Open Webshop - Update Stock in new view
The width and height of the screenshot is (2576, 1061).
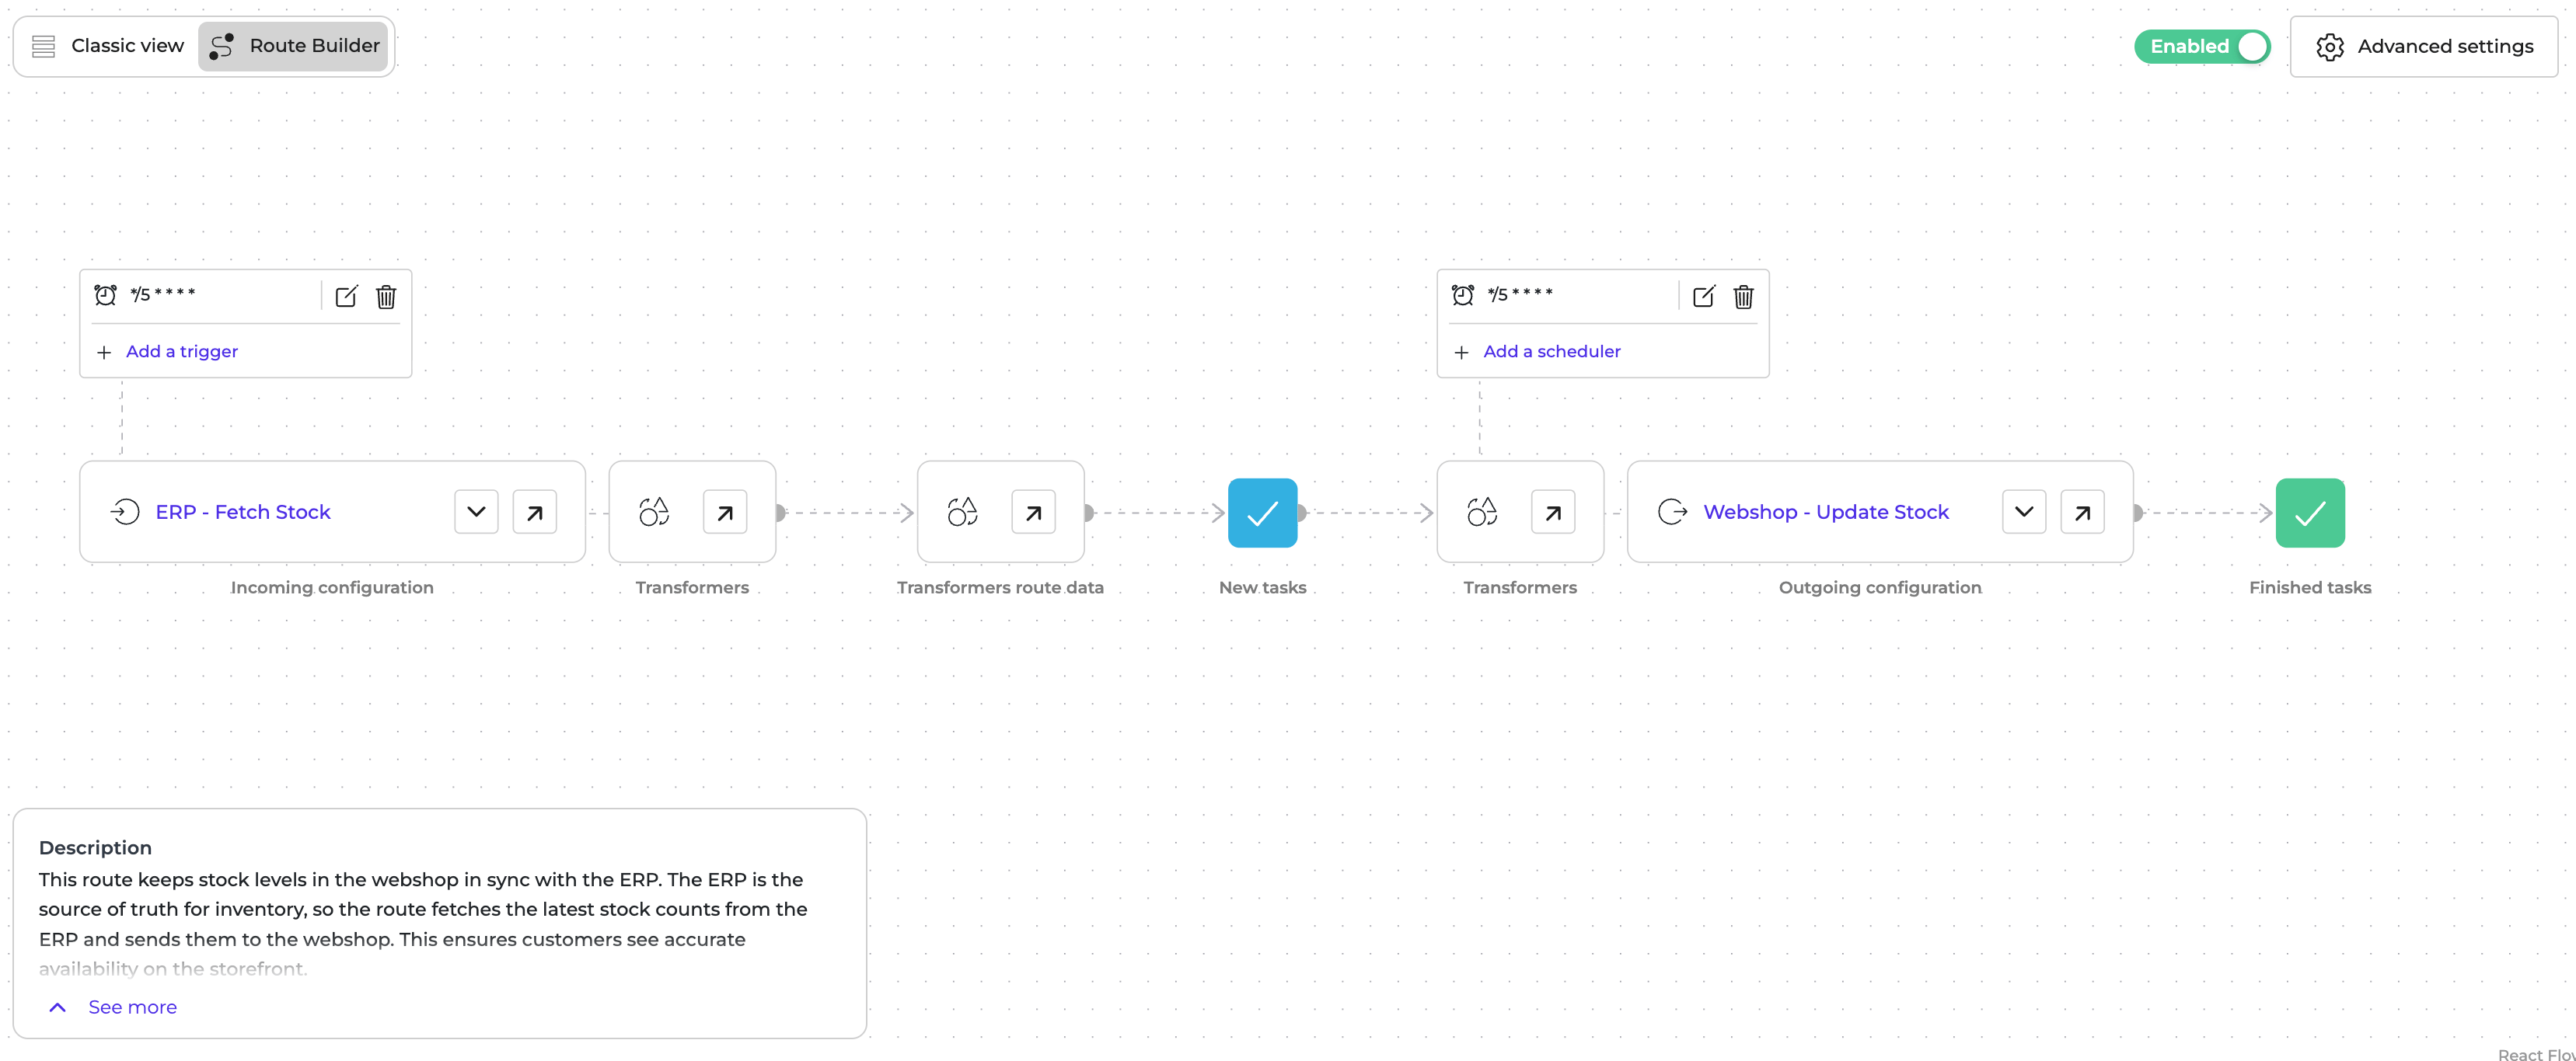(x=2082, y=512)
